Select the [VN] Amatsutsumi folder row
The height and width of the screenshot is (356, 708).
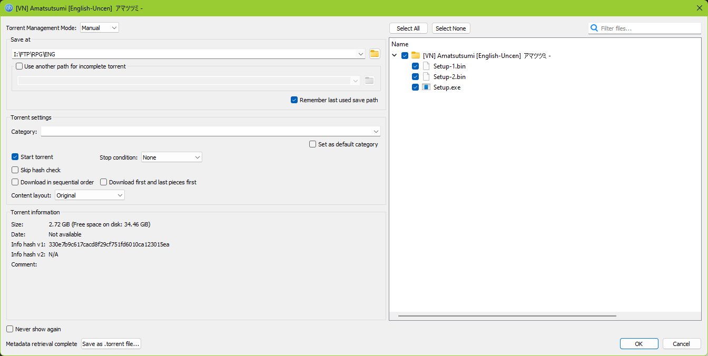[x=487, y=56]
